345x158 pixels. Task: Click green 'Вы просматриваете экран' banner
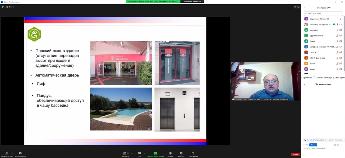tap(153, 1)
